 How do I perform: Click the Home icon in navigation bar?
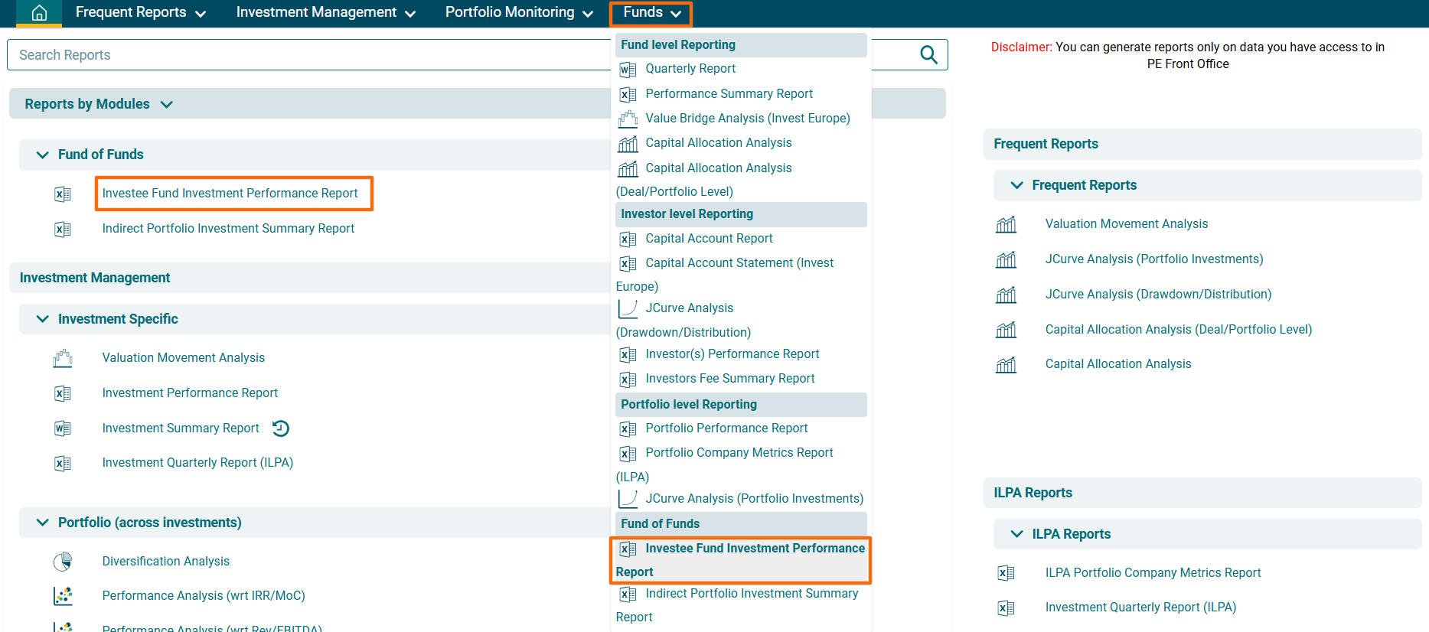tap(39, 13)
